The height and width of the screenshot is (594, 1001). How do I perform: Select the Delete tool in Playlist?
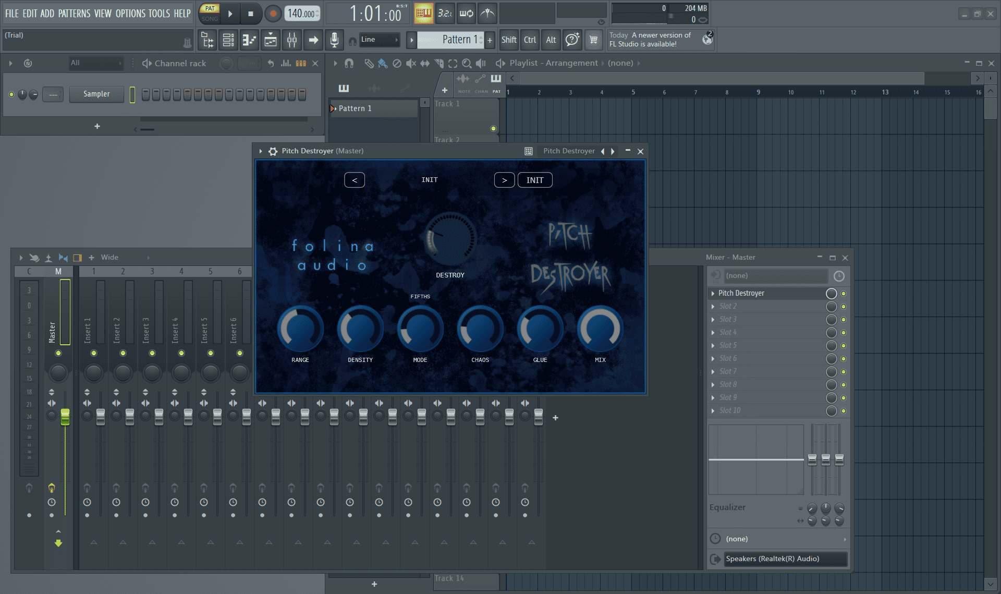coord(397,63)
